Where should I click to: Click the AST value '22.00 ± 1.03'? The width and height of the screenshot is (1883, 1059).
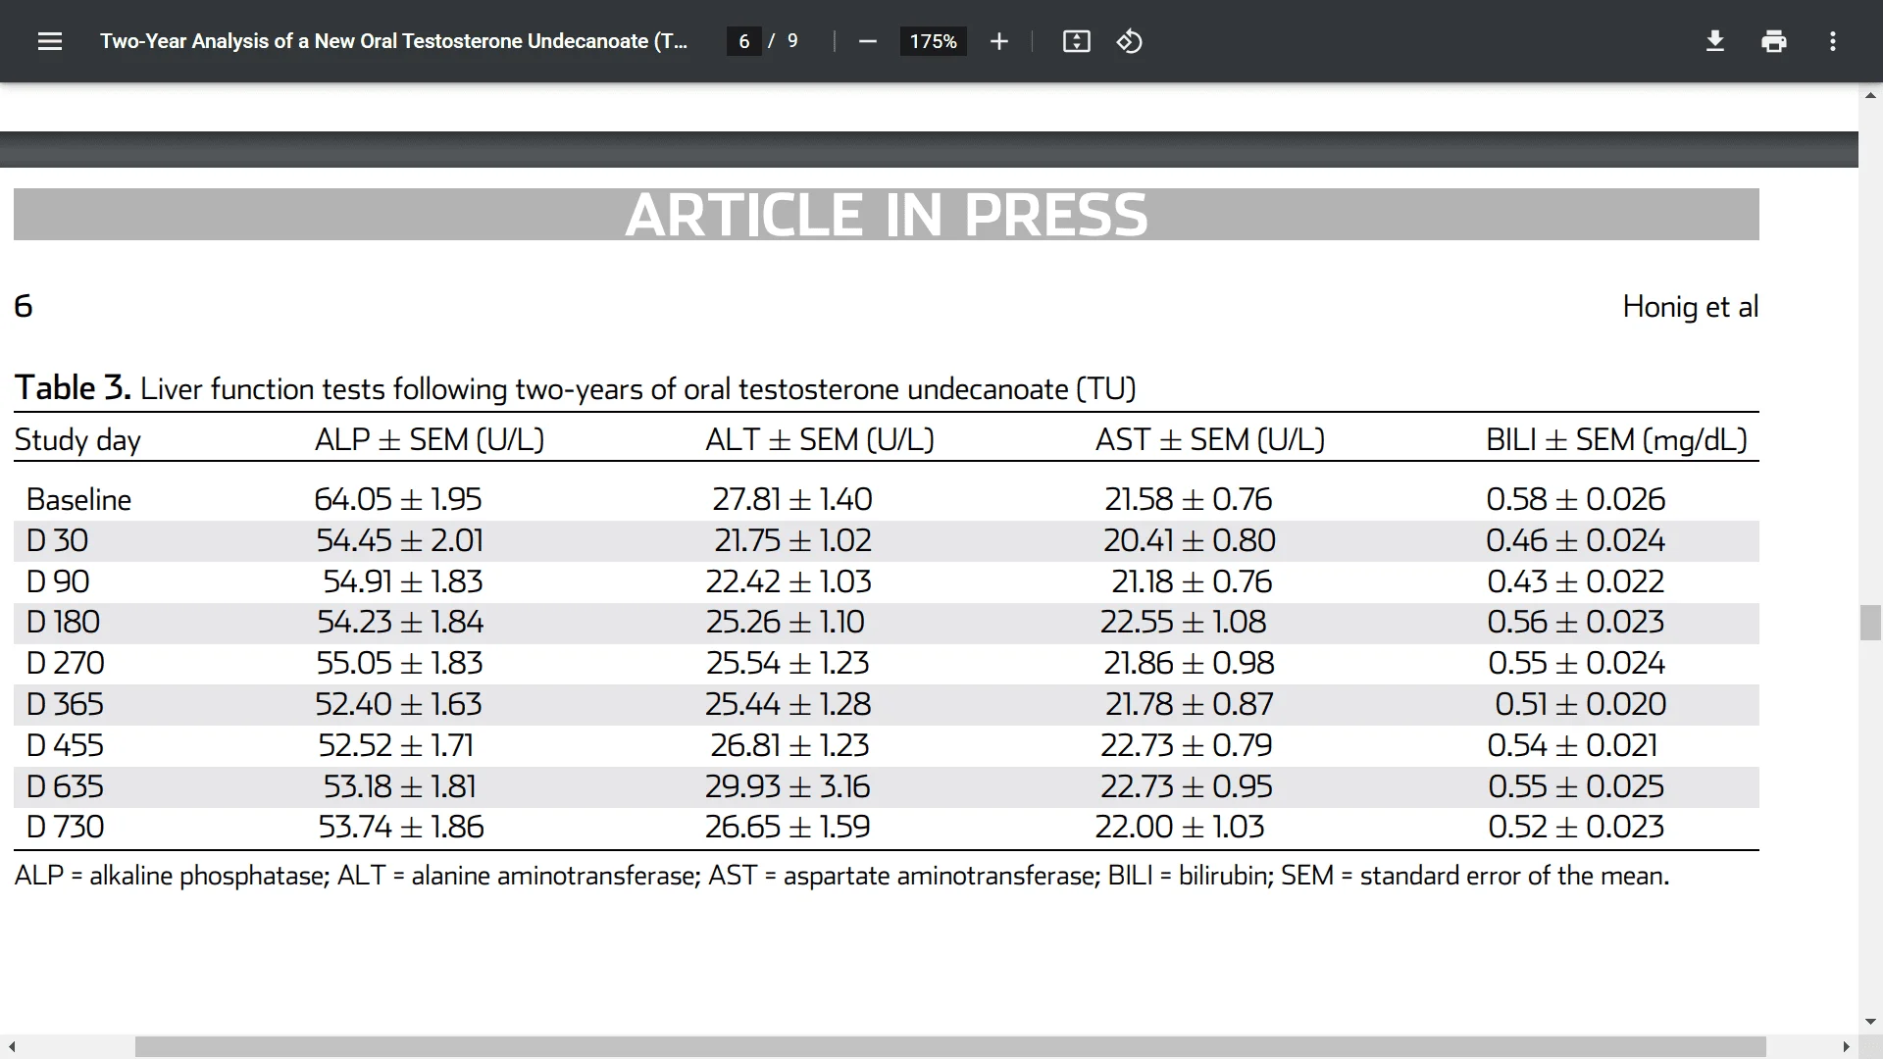coord(1180,828)
